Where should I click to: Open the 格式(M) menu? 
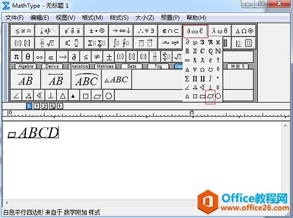(x=93, y=18)
